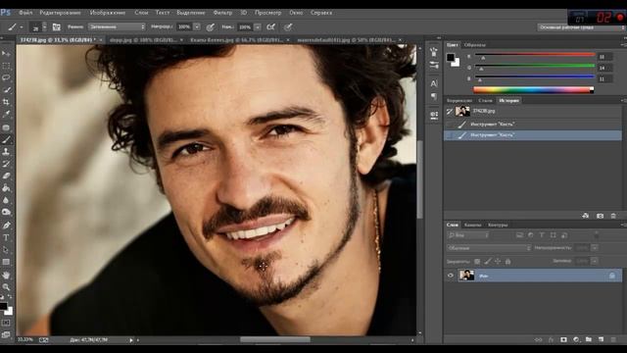Switch to the Каналы tab
Viewport: 627px width, 353px height.
pyautogui.click(x=472, y=225)
